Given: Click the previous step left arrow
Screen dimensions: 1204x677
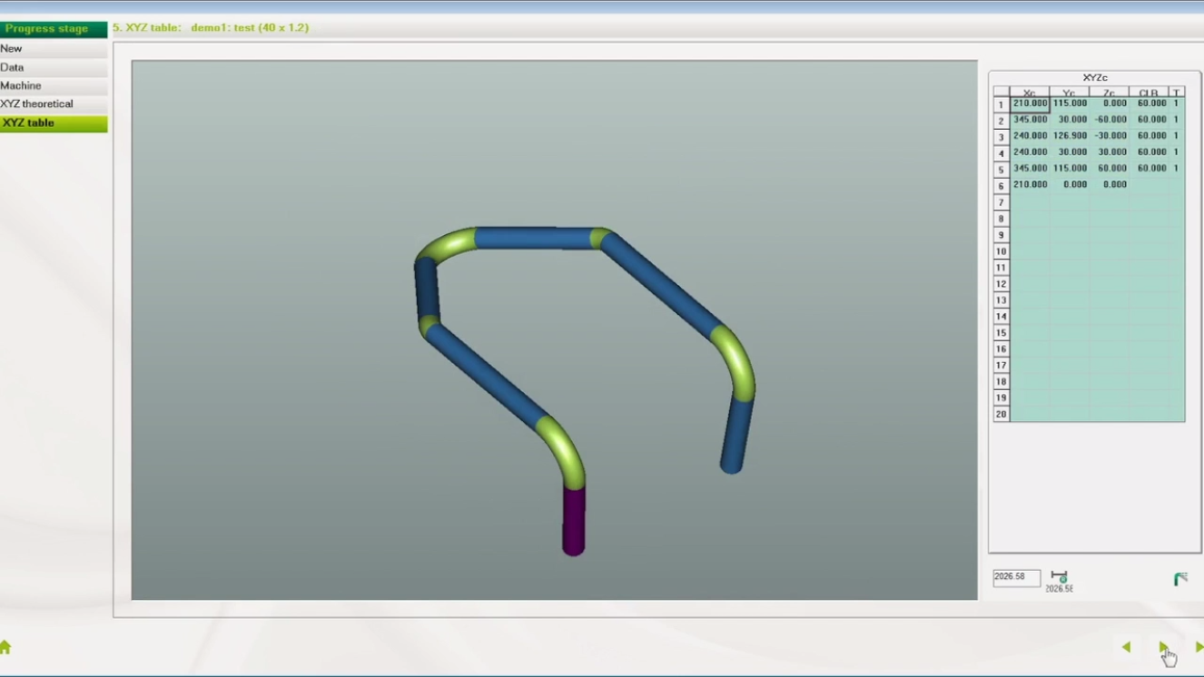Looking at the screenshot, I should tap(1126, 647).
